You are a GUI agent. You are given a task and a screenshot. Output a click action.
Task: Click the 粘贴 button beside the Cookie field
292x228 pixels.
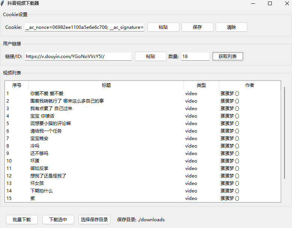pyautogui.click(x=163, y=27)
